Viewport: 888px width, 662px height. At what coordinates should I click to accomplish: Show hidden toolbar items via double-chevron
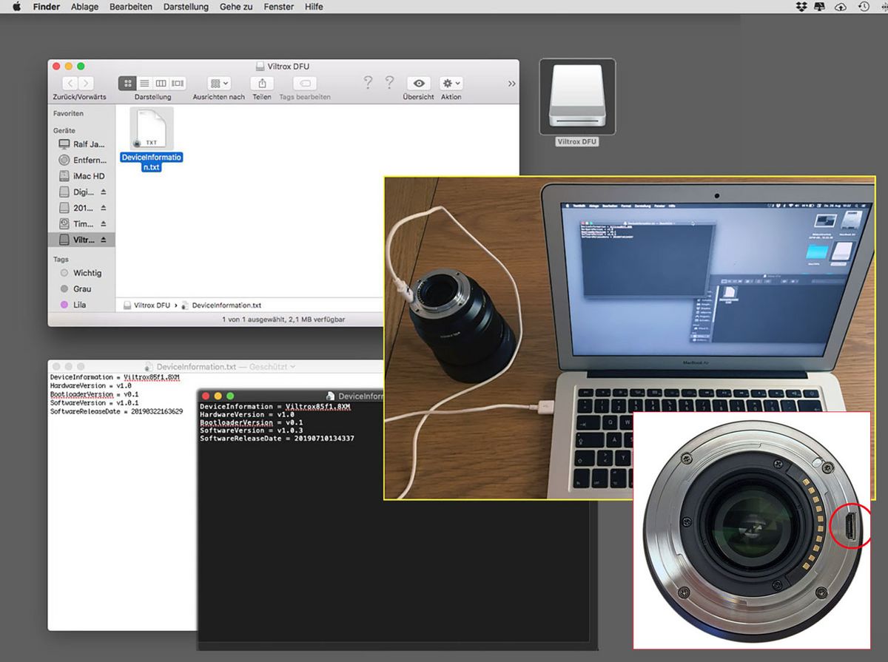click(x=511, y=84)
